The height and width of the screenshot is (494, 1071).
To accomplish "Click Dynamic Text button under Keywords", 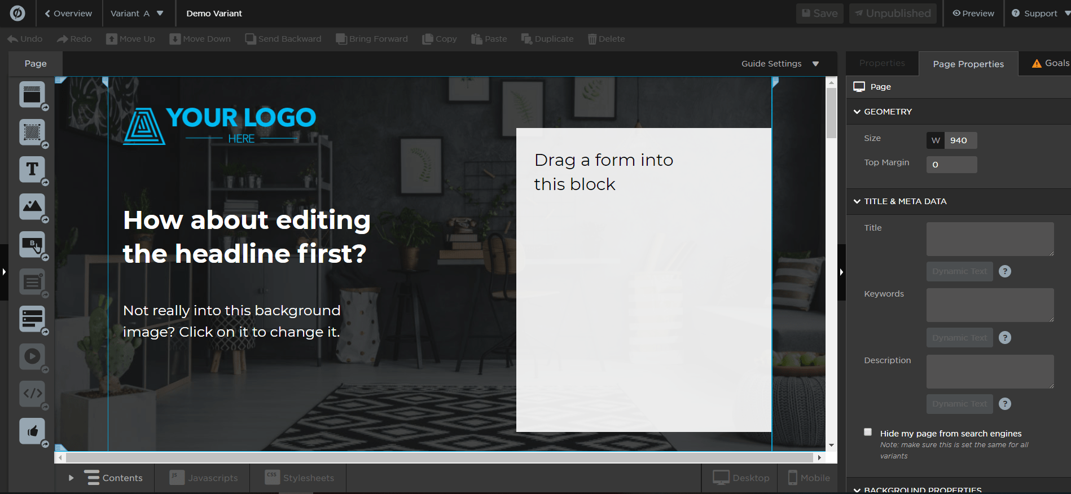I will 959,338.
